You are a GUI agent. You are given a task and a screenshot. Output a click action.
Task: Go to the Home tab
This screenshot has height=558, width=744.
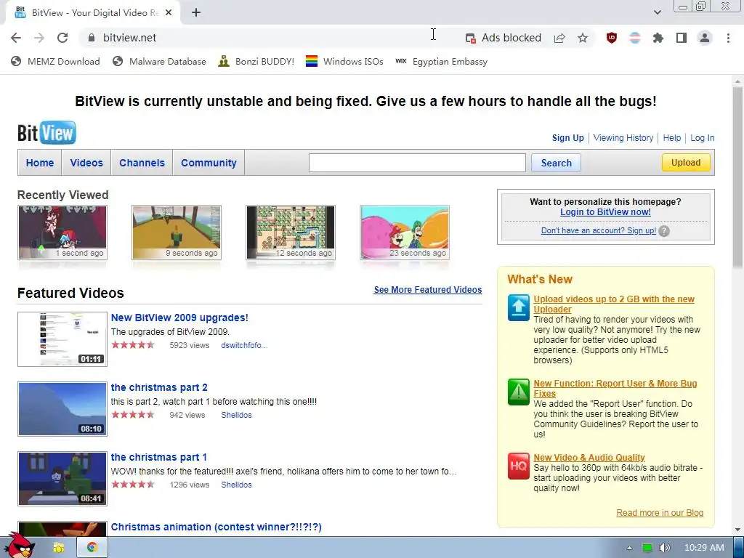[40, 163]
